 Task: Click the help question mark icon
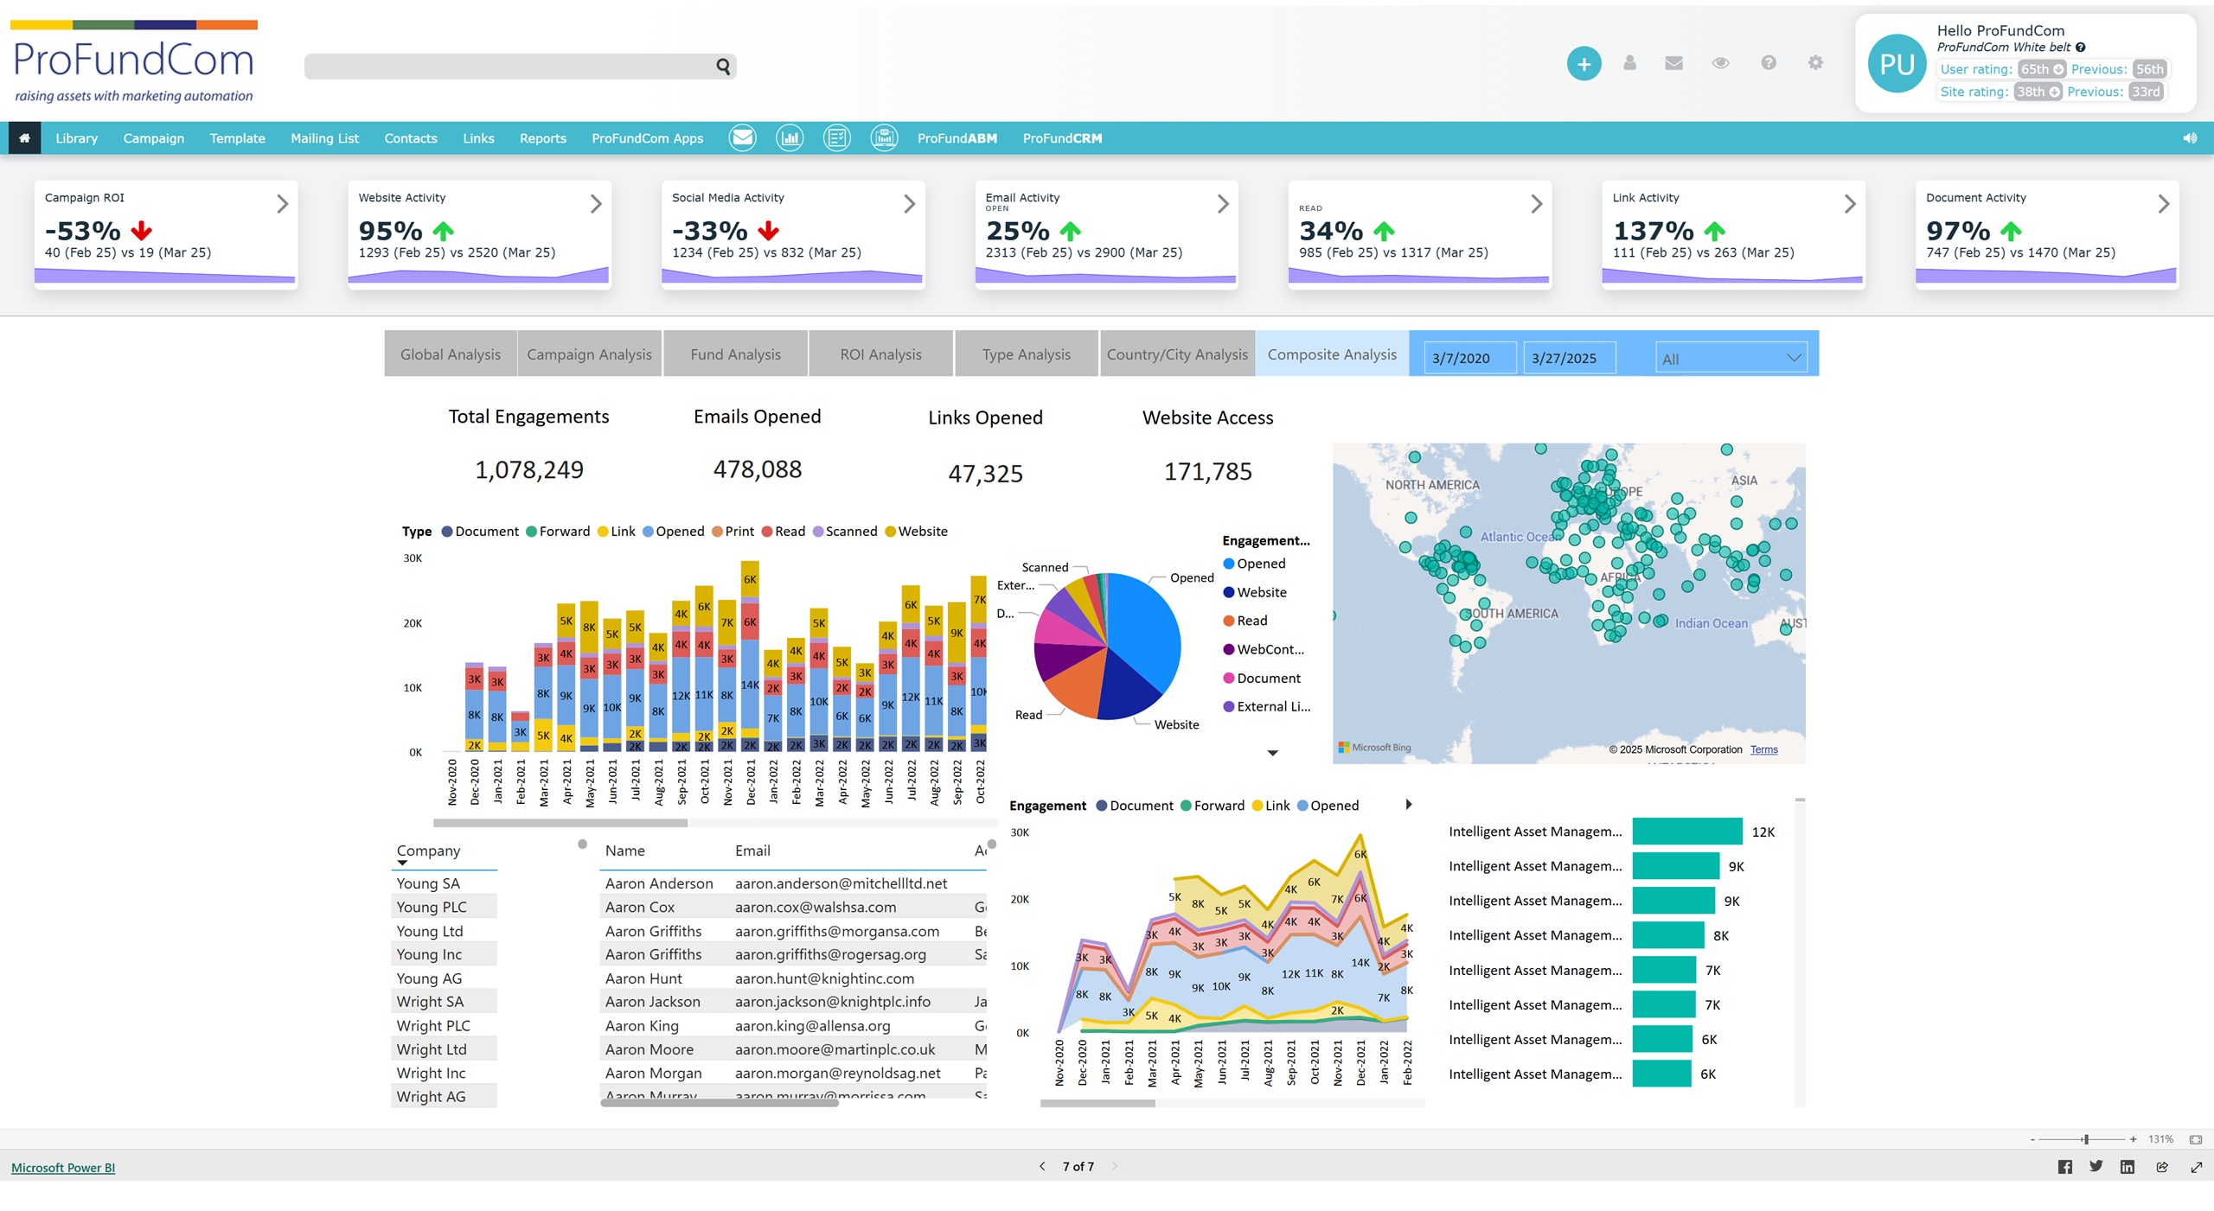point(1769,63)
